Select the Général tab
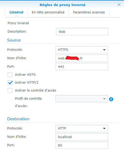 pos(16,12)
